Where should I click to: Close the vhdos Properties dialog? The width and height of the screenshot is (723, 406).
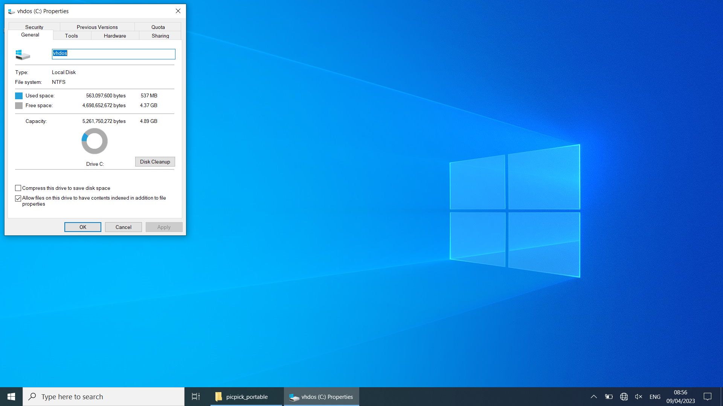[178, 11]
